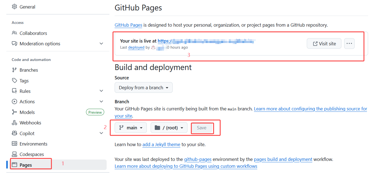Click the Webhooks icon in sidebar
The height and width of the screenshot is (173, 381).
click(x=15, y=122)
